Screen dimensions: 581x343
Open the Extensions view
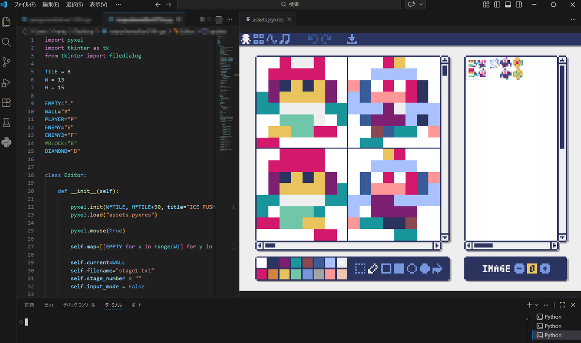coord(6,102)
